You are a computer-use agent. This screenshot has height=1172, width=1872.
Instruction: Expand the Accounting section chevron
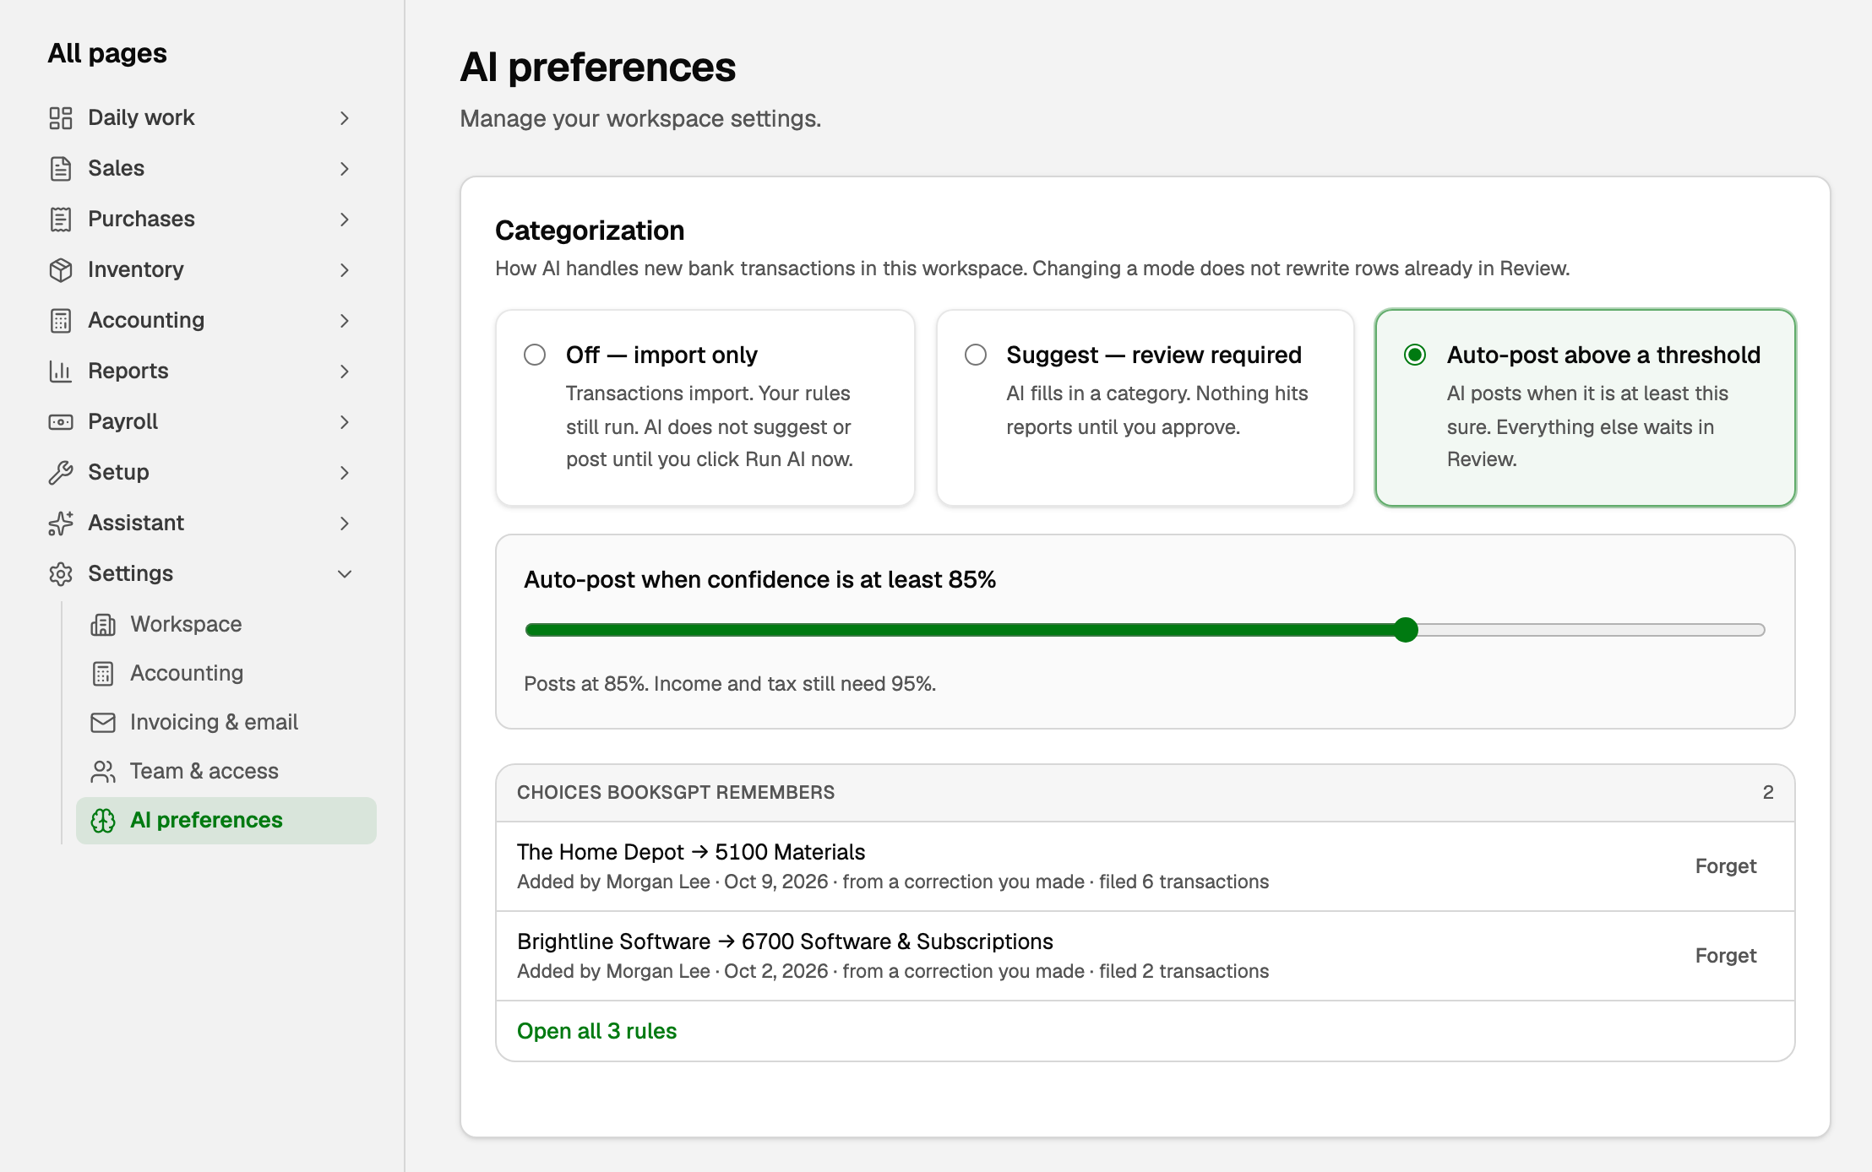tap(345, 321)
